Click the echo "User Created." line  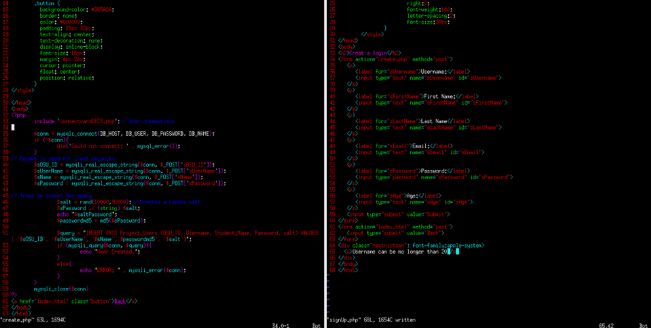click(x=111, y=252)
